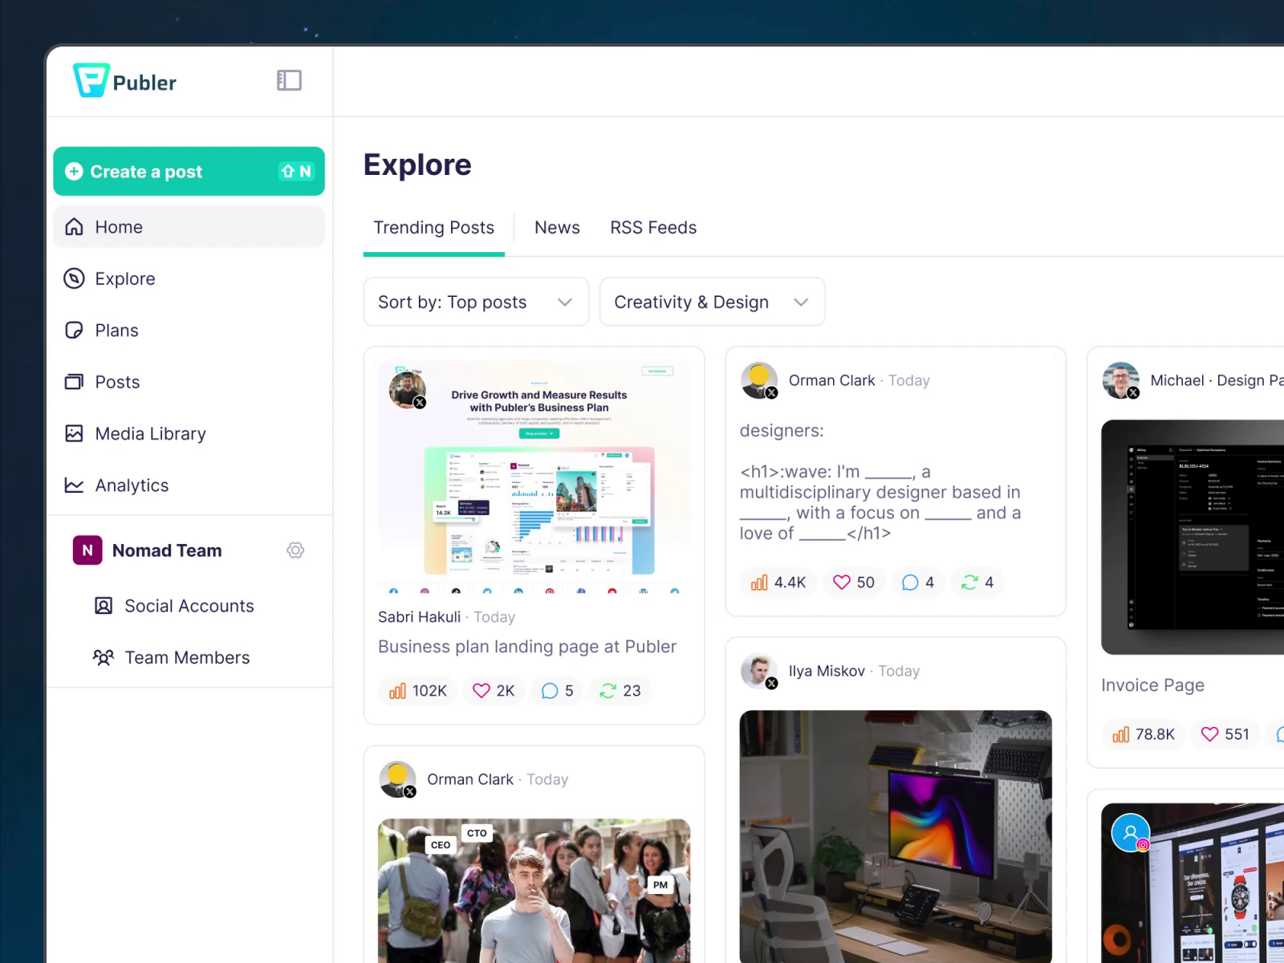Like the Invoice Page post with 551 likes
The height and width of the screenshot is (963, 1284).
pos(1209,734)
